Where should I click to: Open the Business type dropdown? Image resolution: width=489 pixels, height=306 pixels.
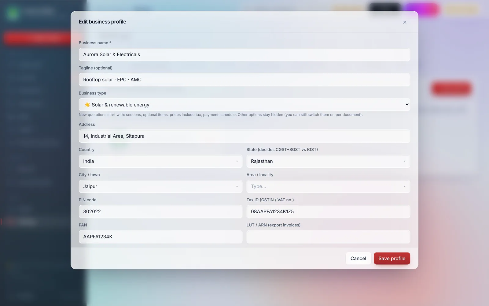(x=244, y=105)
